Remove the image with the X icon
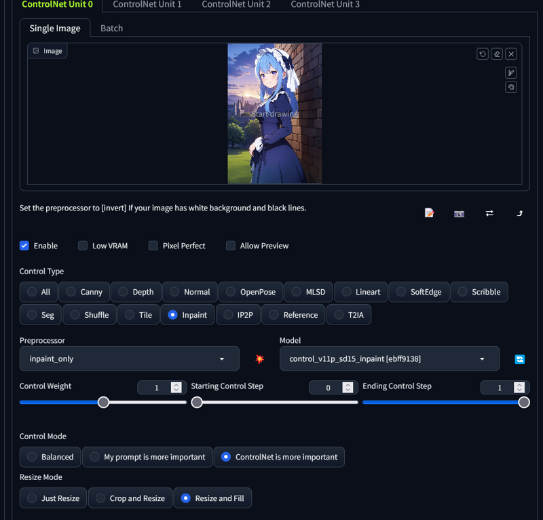The image size is (543, 520). coord(511,54)
